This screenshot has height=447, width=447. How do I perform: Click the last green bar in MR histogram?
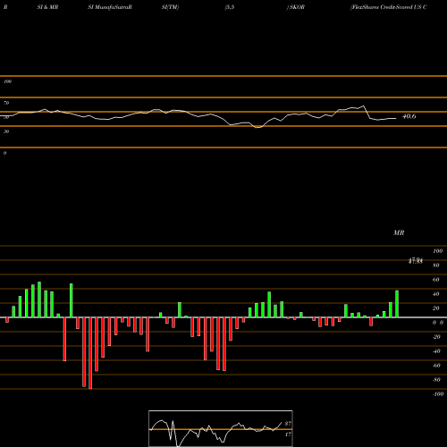point(397,304)
